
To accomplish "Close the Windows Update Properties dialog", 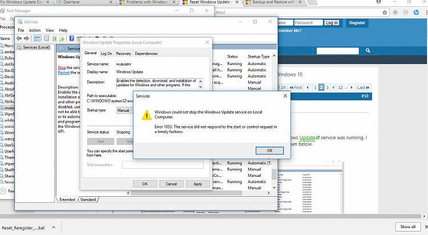I will [207, 42].
